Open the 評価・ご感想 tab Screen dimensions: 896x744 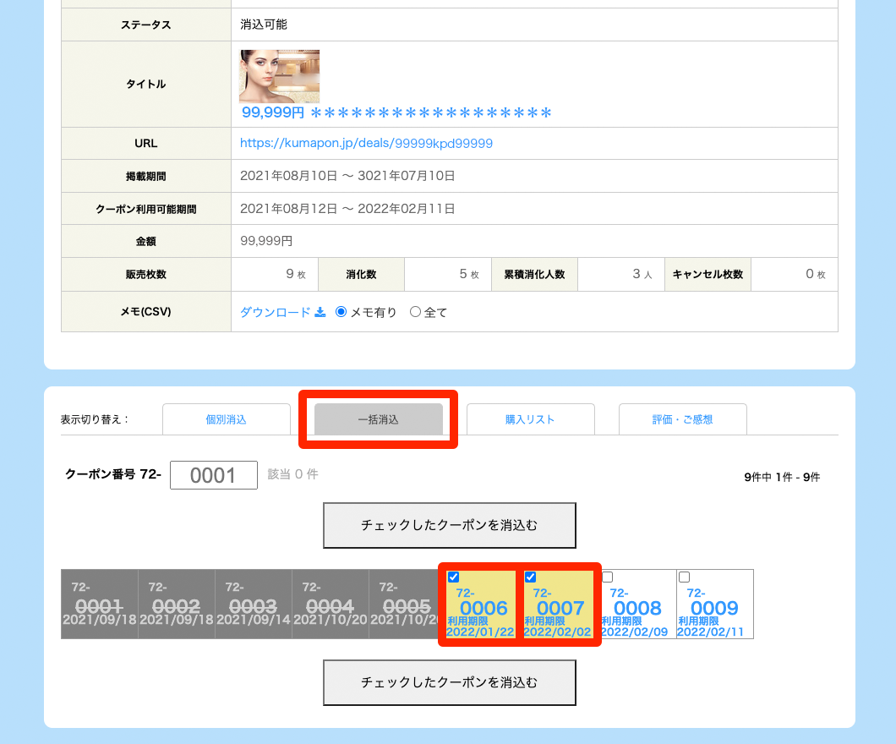682,419
